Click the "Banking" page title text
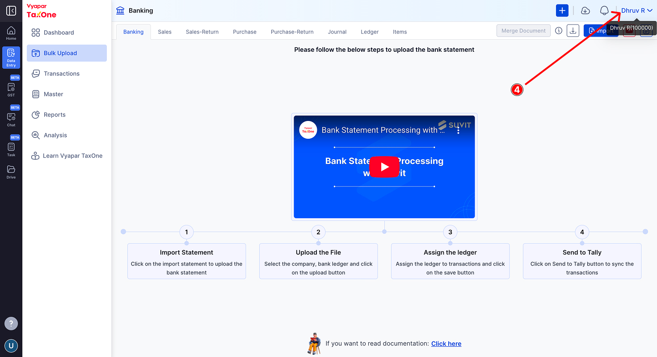Viewport: 657px width, 357px height. [x=141, y=11]
